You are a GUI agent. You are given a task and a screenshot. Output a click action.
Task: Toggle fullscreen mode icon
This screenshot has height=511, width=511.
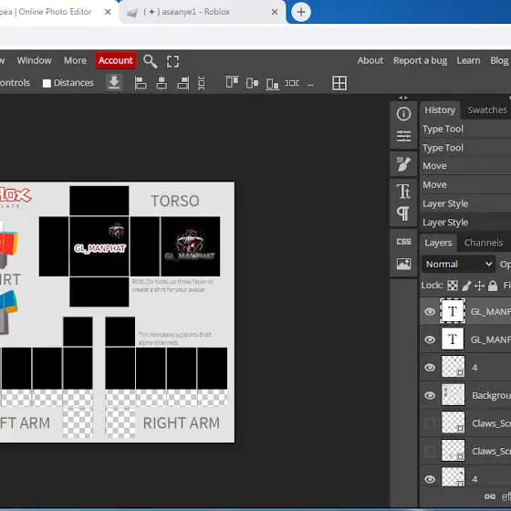[172, 61]
